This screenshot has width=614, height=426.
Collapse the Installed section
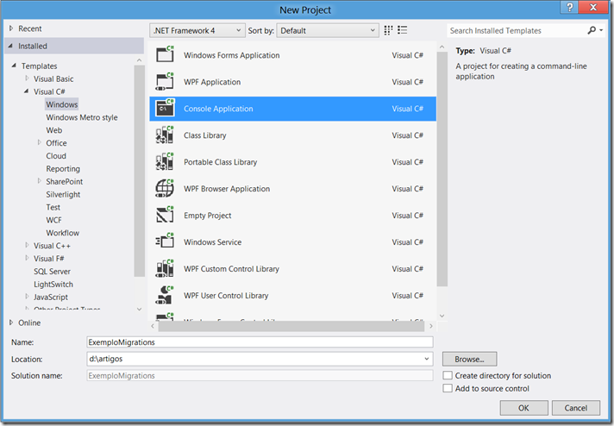click(10, 46)
